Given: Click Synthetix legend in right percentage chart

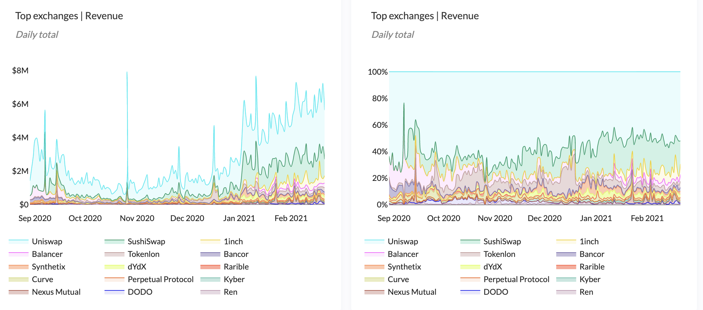Looking at the screenshot, I should pyautogui.click(x=393, y=267).
